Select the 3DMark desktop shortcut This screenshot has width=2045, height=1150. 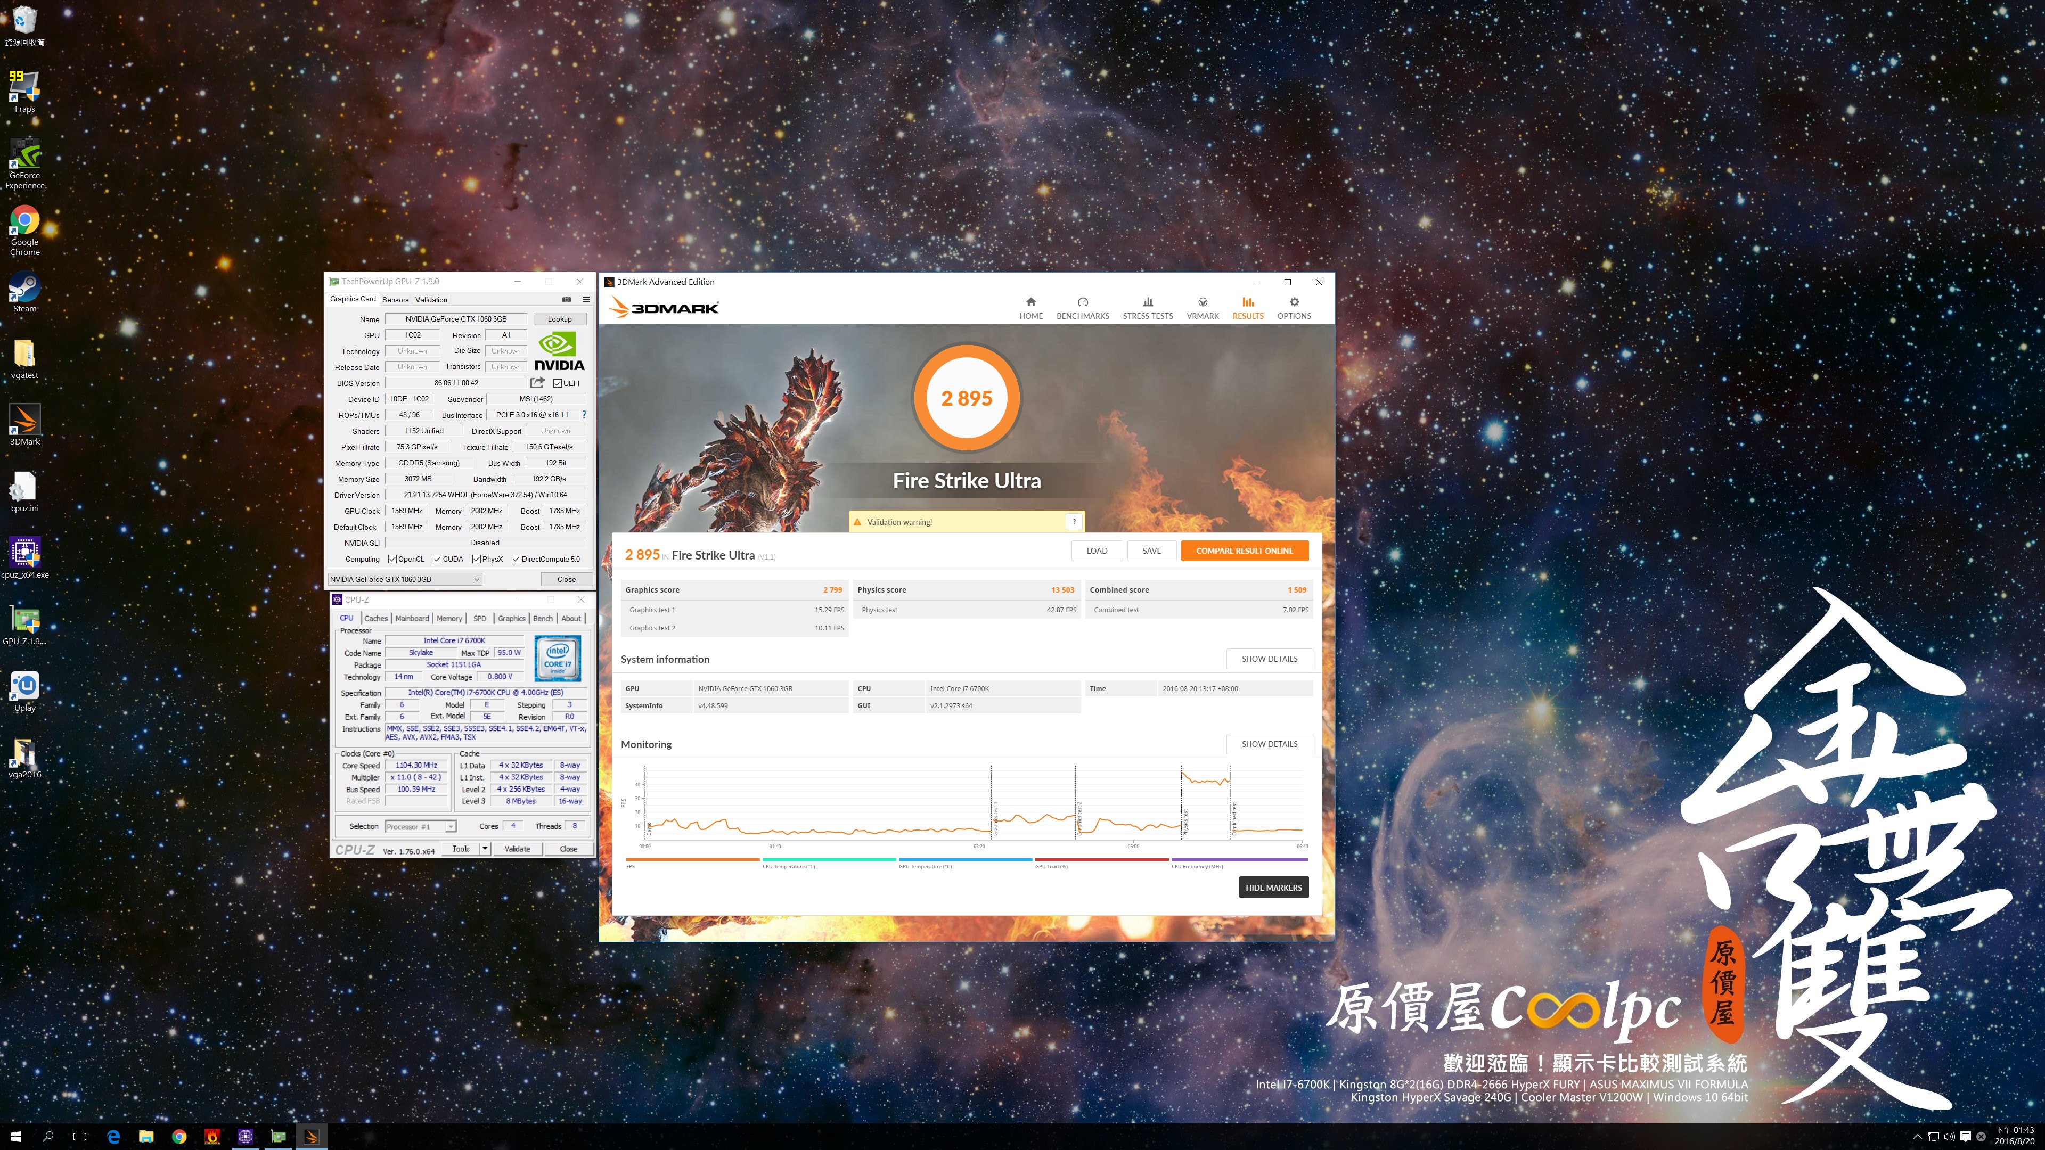point(24,425)
